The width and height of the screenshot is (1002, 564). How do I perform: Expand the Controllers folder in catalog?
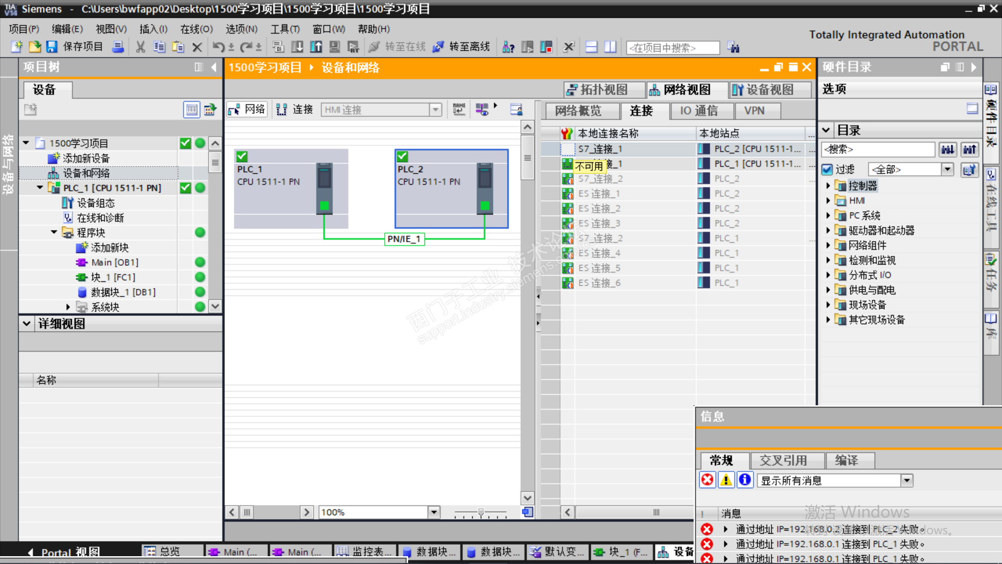(x=828, y=185)
